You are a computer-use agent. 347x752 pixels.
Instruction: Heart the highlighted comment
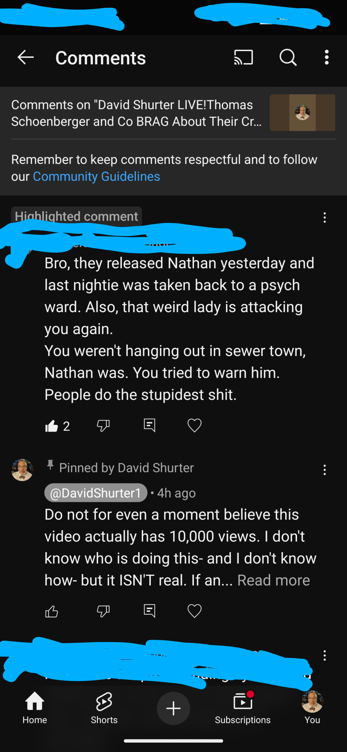pos(194,425)
